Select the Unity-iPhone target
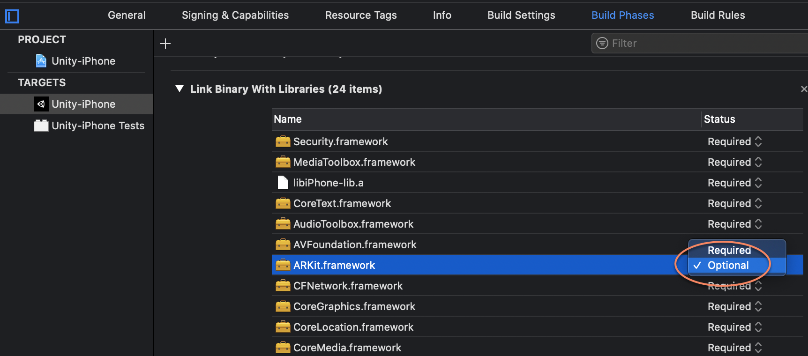The image size is (808, 356). [x=76, y=104]
